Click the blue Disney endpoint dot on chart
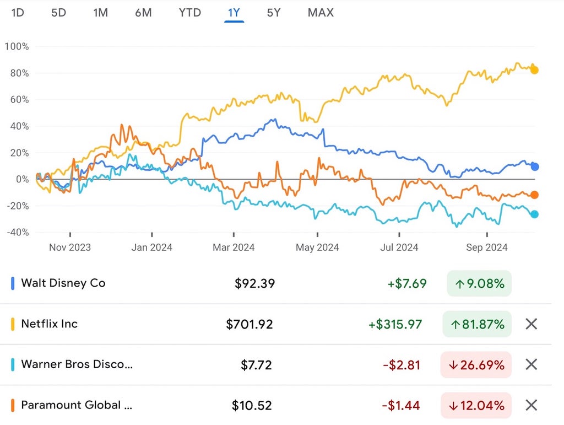This screenshot has height=425, width=564. pos(534,166)
